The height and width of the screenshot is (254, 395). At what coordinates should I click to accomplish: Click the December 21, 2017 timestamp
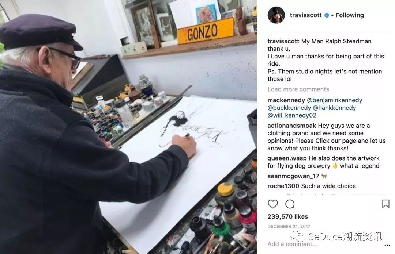click(289, 226)
